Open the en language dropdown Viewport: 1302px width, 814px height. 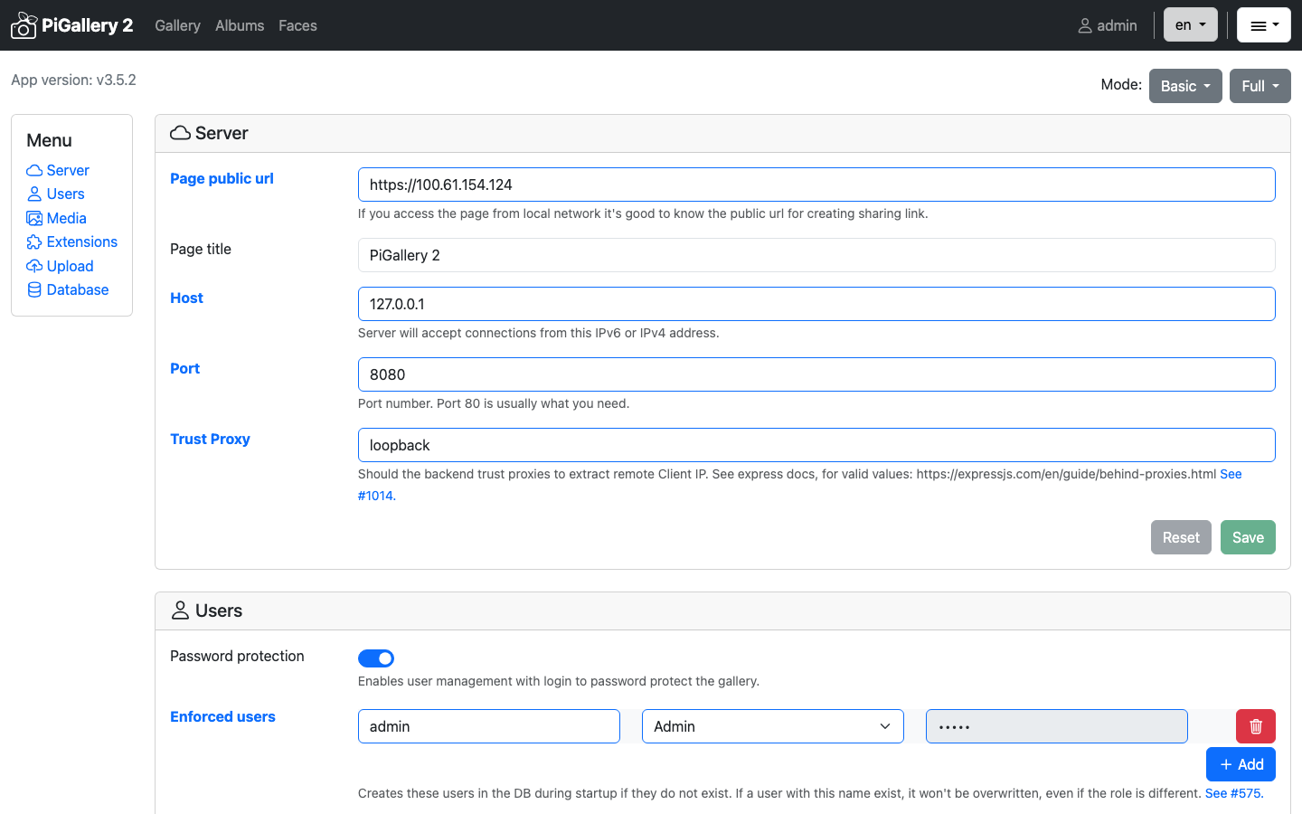(1191, 25)
